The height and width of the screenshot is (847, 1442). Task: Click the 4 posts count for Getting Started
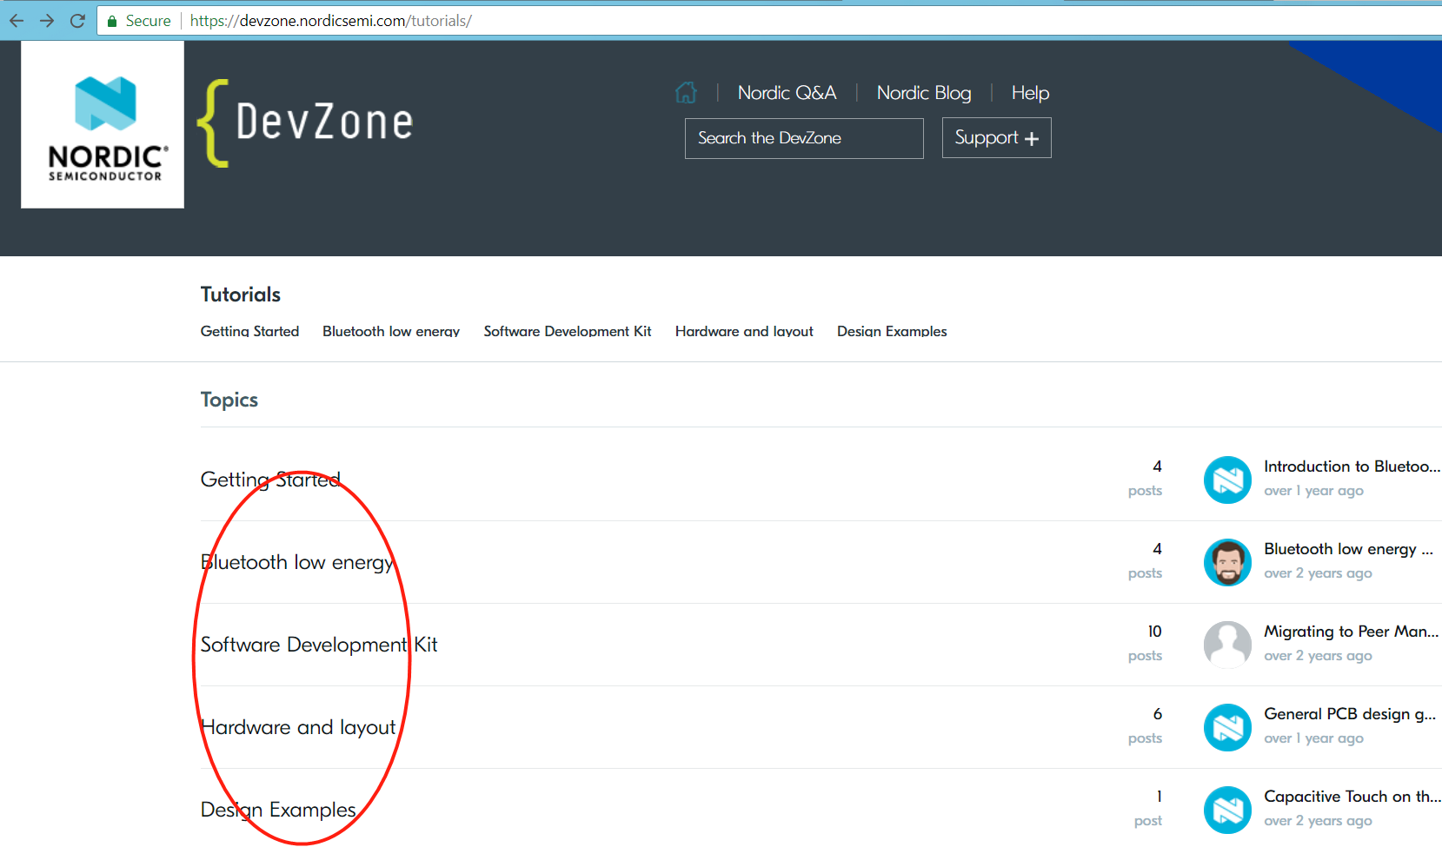click(x=1145, y=478)
